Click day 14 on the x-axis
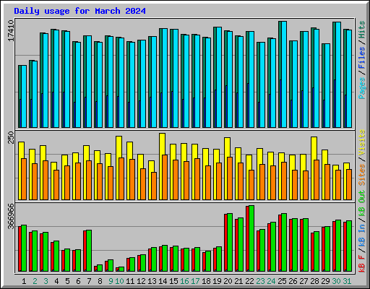This screenshot has width=370, height=289. 163,281
